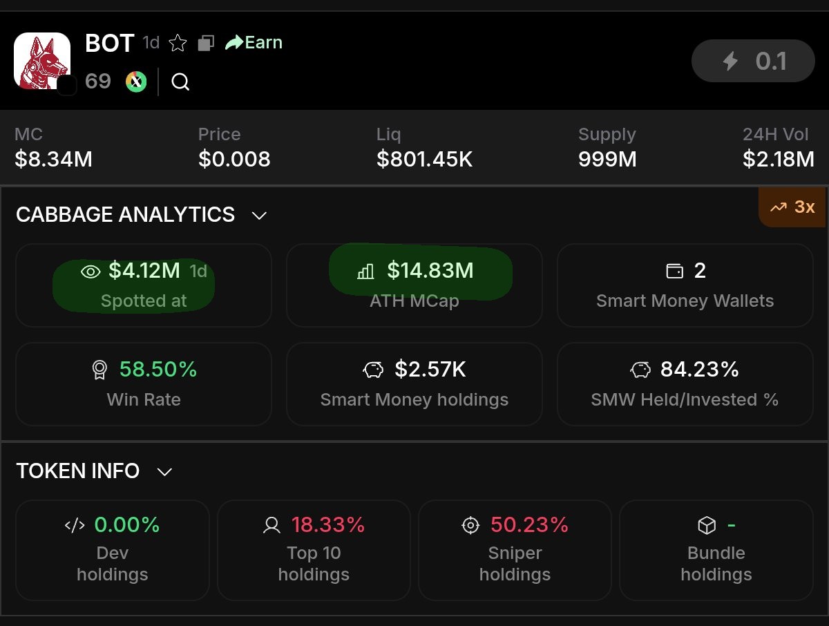Click the SMW Held/Invested % card
The image size is (829, 626).
685,384
